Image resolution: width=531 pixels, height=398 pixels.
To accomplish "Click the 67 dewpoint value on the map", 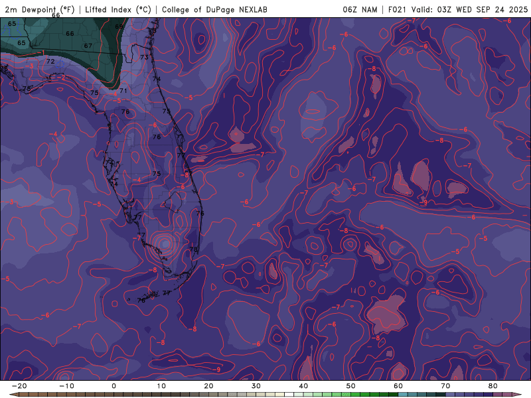I will point(88,46).
